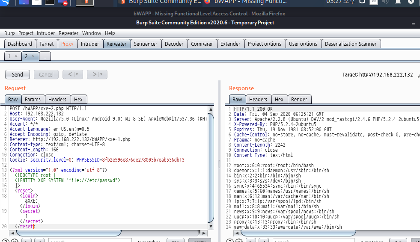Image resolution: width=420 pixels, height=242 pixels.
Task: Open the Project options tab
Action: coord(265,44)
